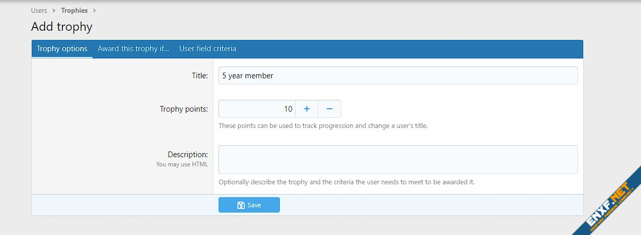
Task: Click the chevron after Users breadcrumb
Action: coord(54,10)
